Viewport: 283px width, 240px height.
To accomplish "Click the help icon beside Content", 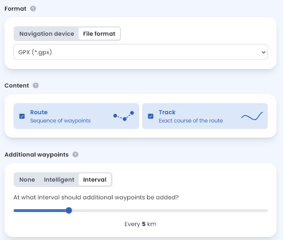I will (36, 85).
